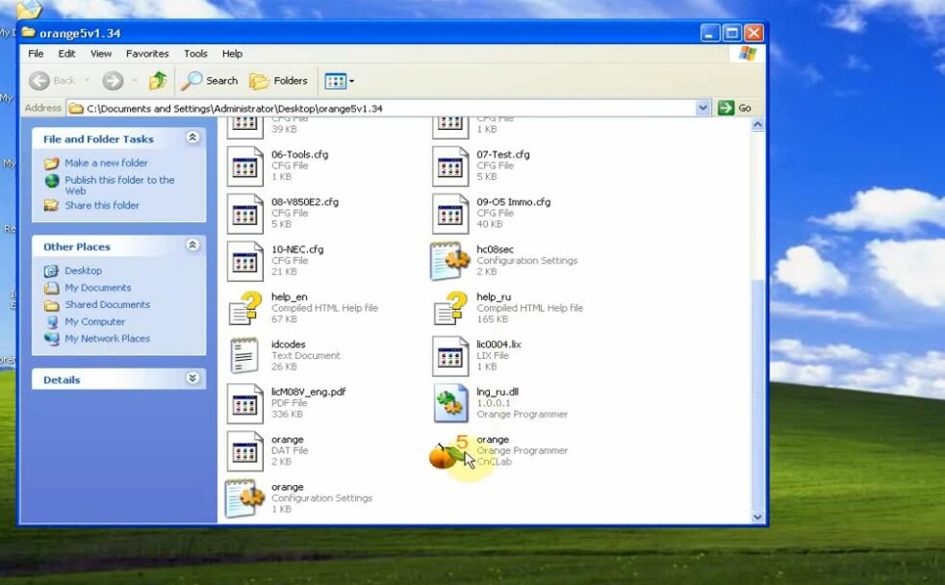The width and height of the screenshot is (945, 585).
Task: Click the Back toolbar button
Action: (x=52, y=80)
